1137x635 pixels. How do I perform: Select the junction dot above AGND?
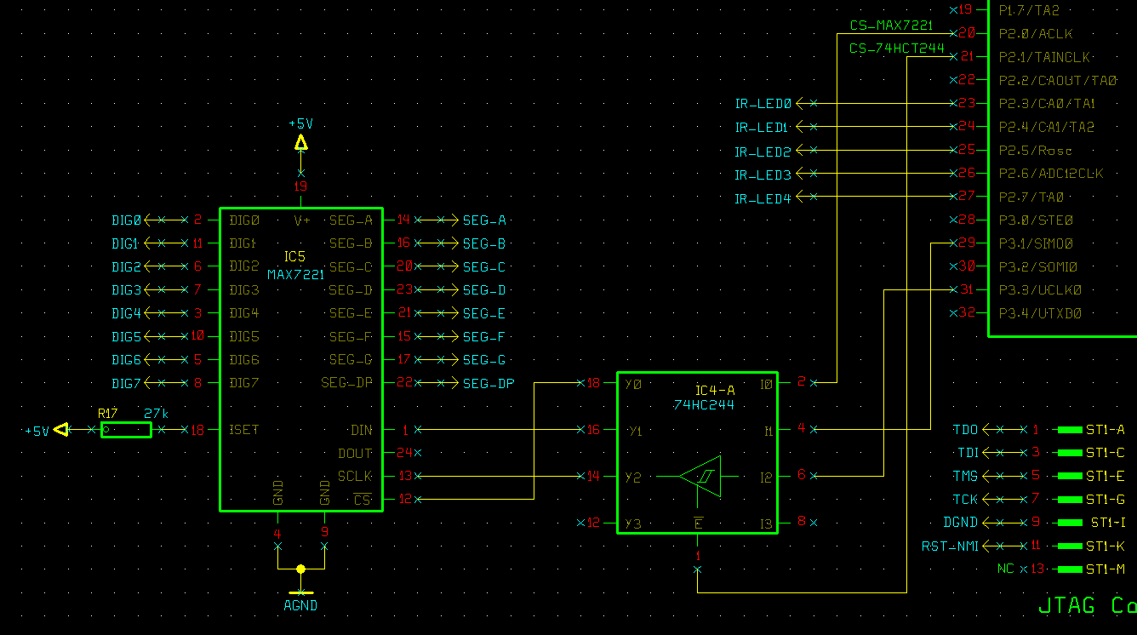[300, 569]
